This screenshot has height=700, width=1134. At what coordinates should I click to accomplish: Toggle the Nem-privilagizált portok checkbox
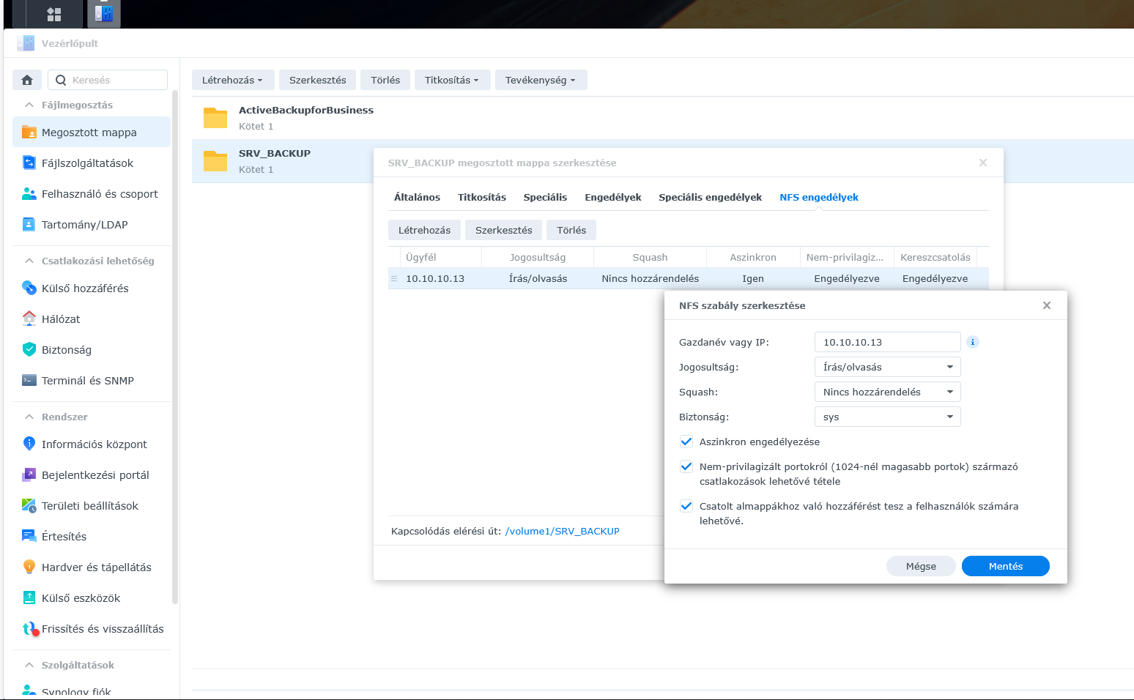pos(686,466)
